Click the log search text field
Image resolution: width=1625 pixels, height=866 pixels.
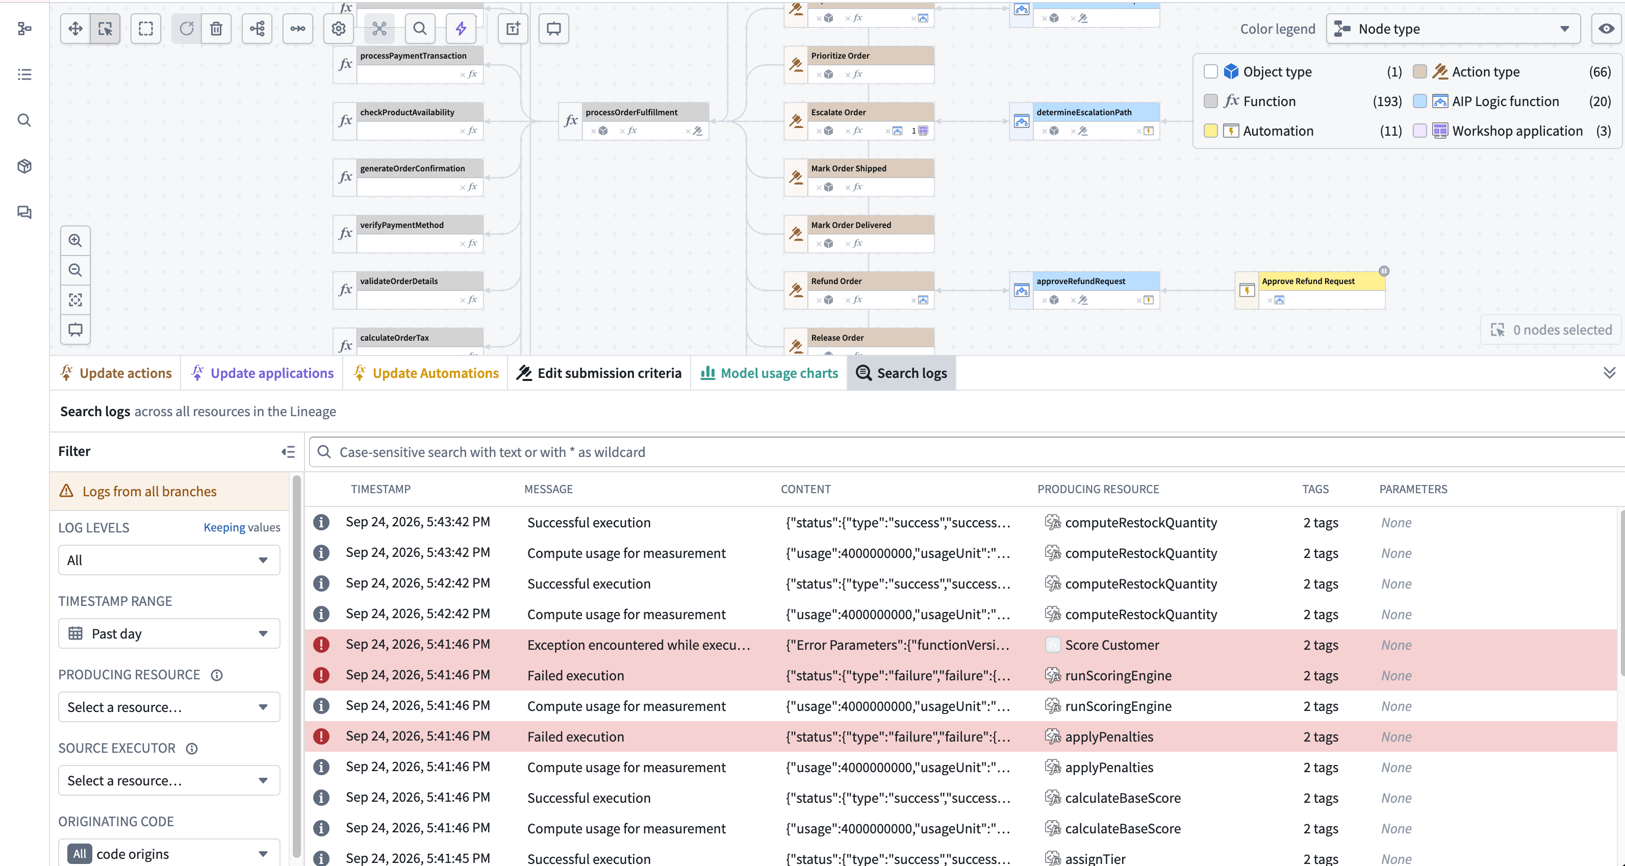click(967, 451)
